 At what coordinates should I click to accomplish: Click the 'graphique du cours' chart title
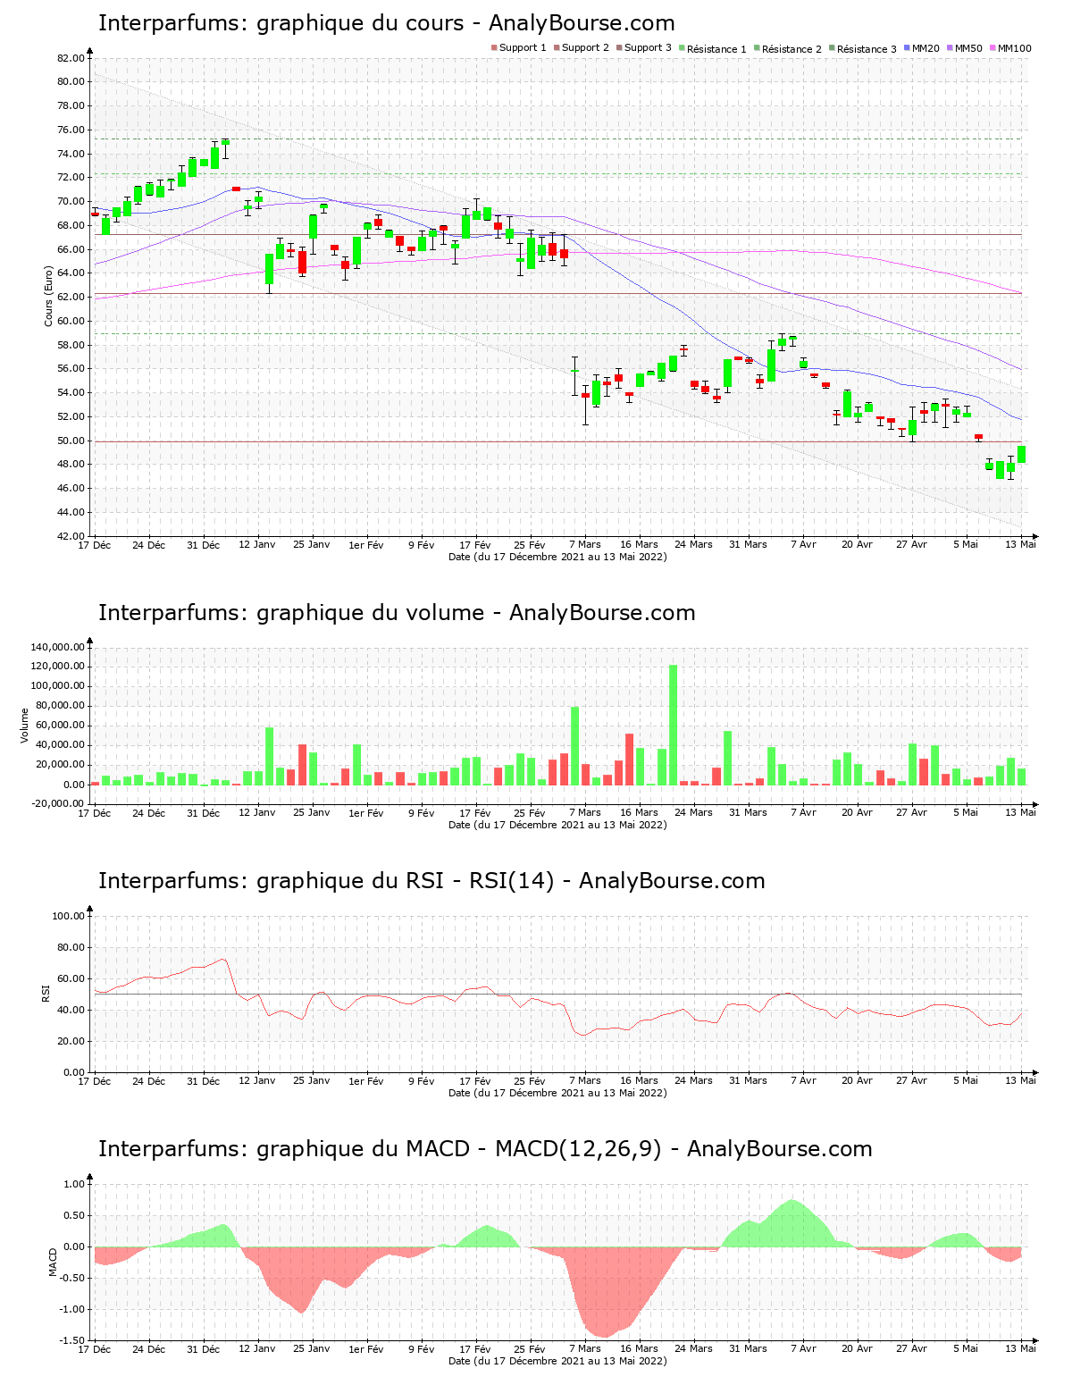point(387,23)
